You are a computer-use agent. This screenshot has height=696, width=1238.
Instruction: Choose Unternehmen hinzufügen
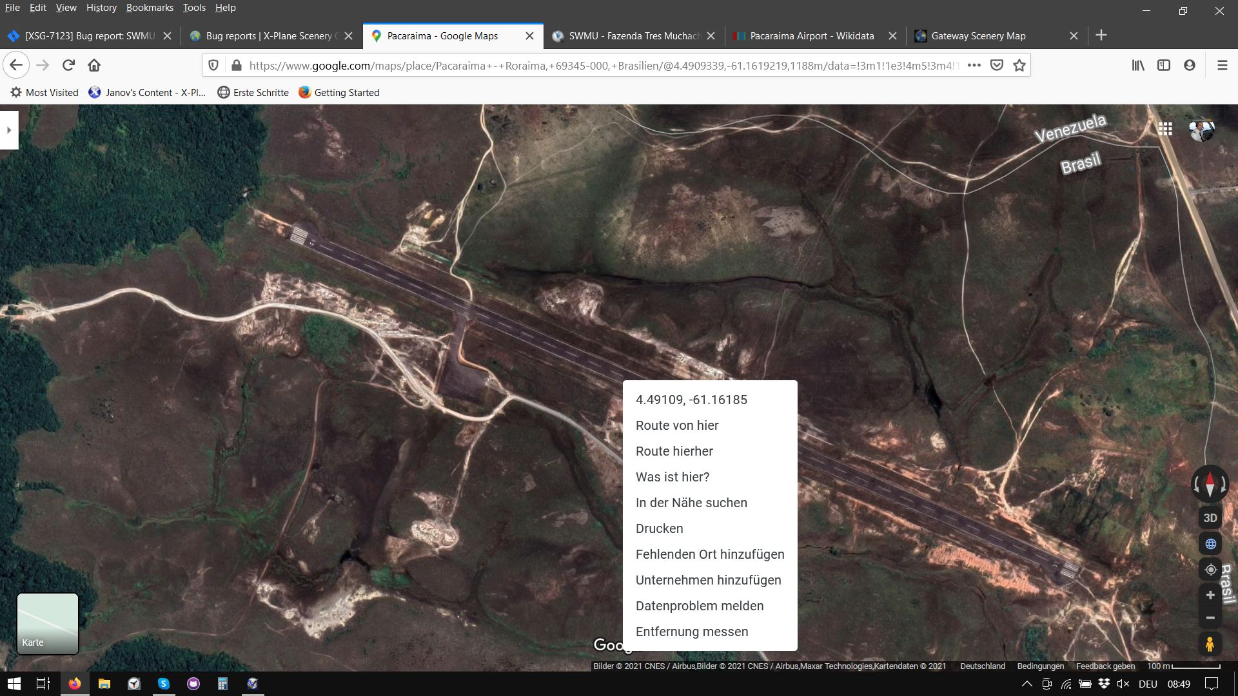[x=710, y=580]
